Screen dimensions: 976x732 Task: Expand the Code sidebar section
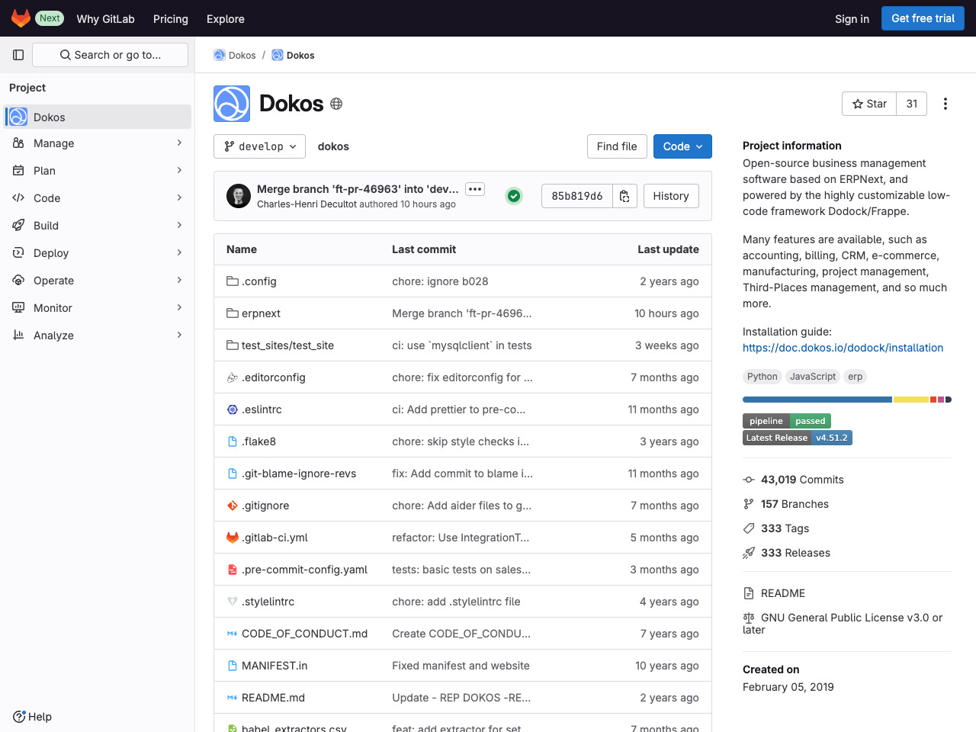coord(98,198)
